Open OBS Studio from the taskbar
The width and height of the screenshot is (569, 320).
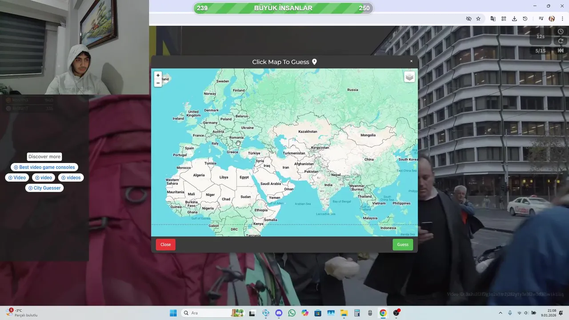tap(396, 313)
